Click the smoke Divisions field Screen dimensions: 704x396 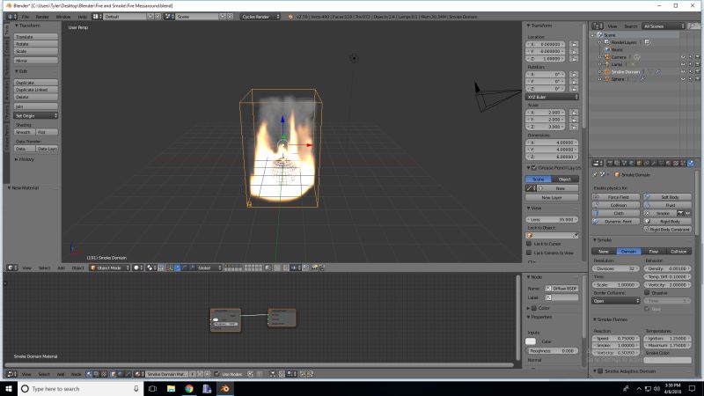tap(615, 268)
